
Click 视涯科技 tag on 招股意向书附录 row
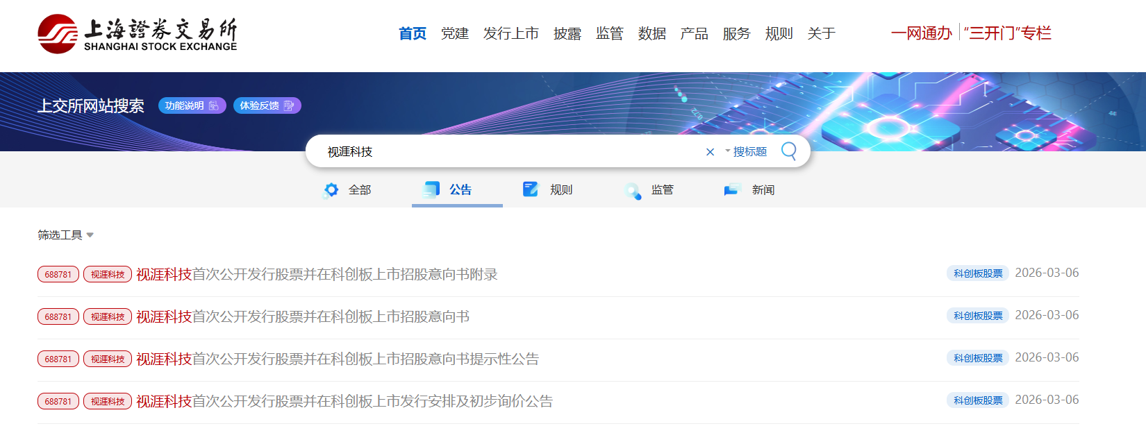[108, 274]
